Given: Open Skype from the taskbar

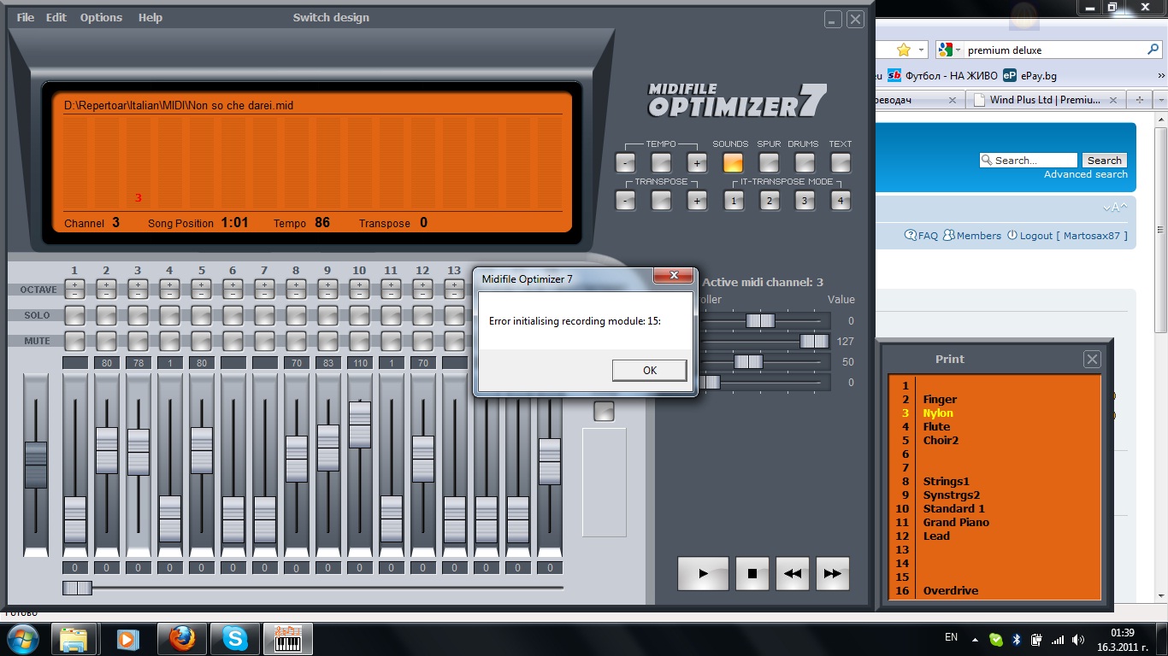Looking at the screenshot, I should click(x=234, y=639).
